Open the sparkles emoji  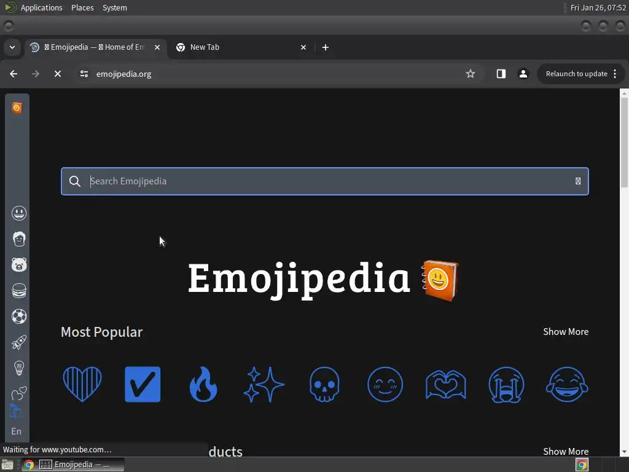264,385
